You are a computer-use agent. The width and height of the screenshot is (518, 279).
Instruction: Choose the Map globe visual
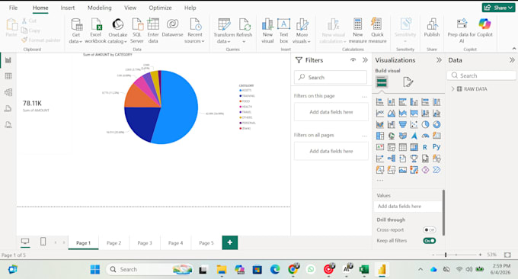[x=392, y=136]
